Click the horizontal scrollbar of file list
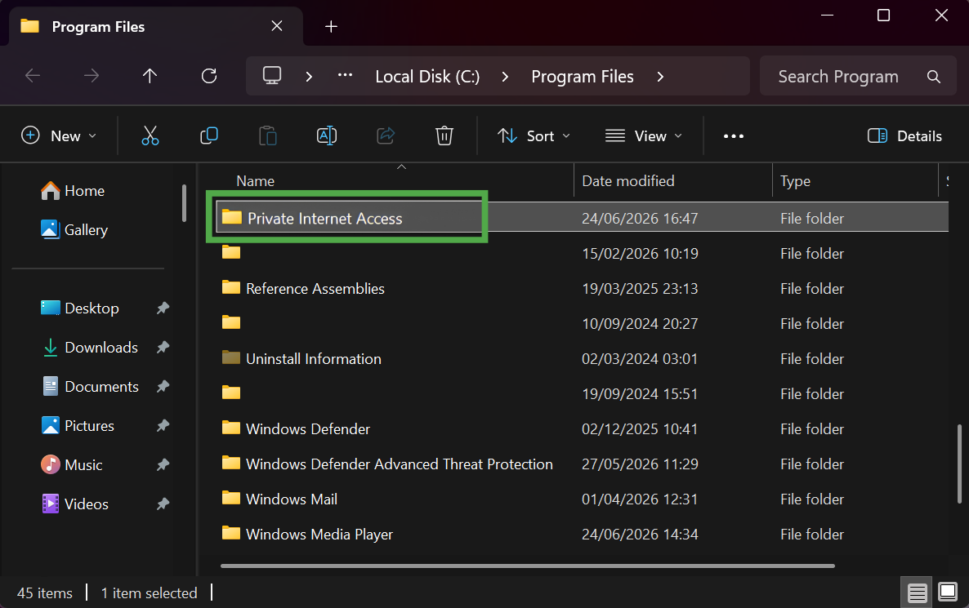This screenshot has height=608, width=969. point(527,566)
